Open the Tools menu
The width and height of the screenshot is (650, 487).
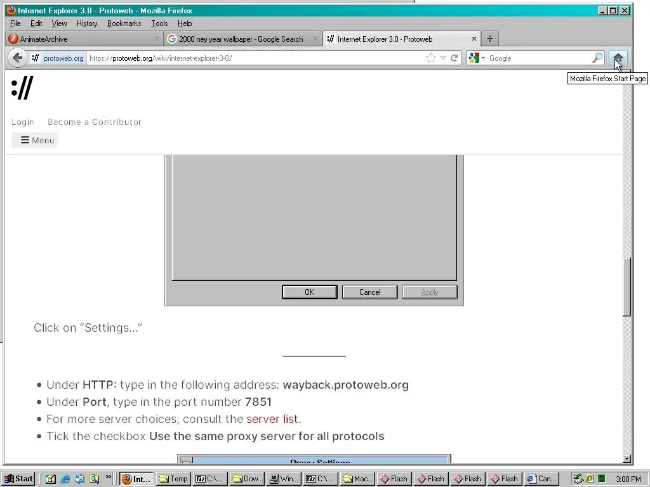point(159,23)
